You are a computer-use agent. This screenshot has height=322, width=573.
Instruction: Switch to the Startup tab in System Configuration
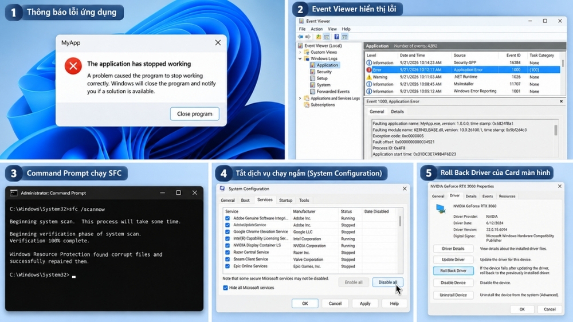tap(286, 201)
